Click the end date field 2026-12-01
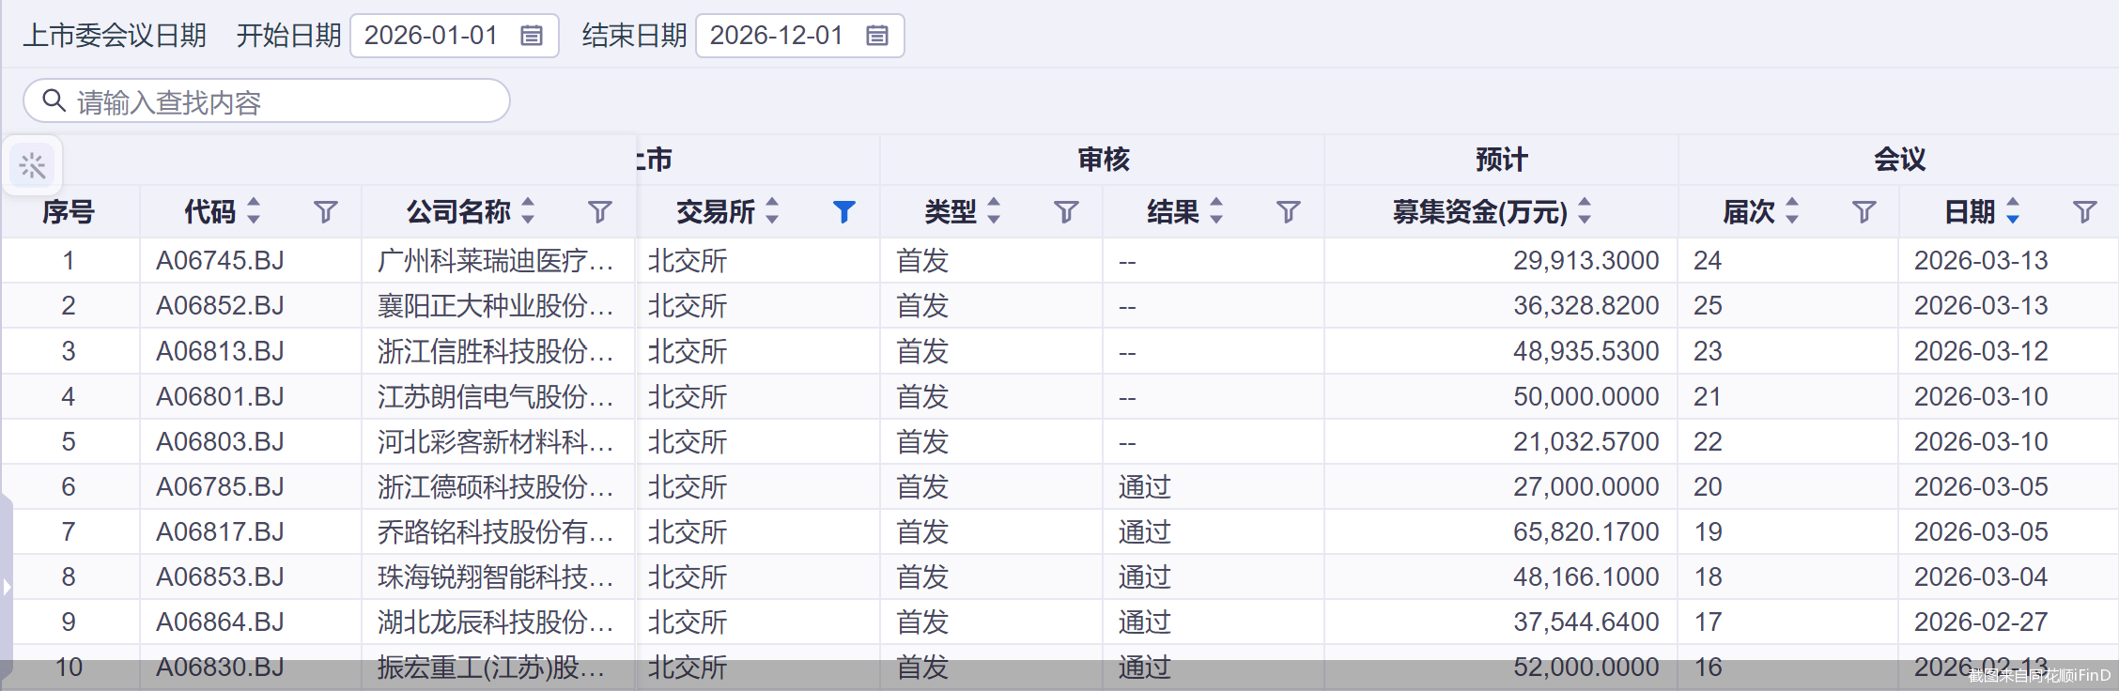 click(777, 36)
